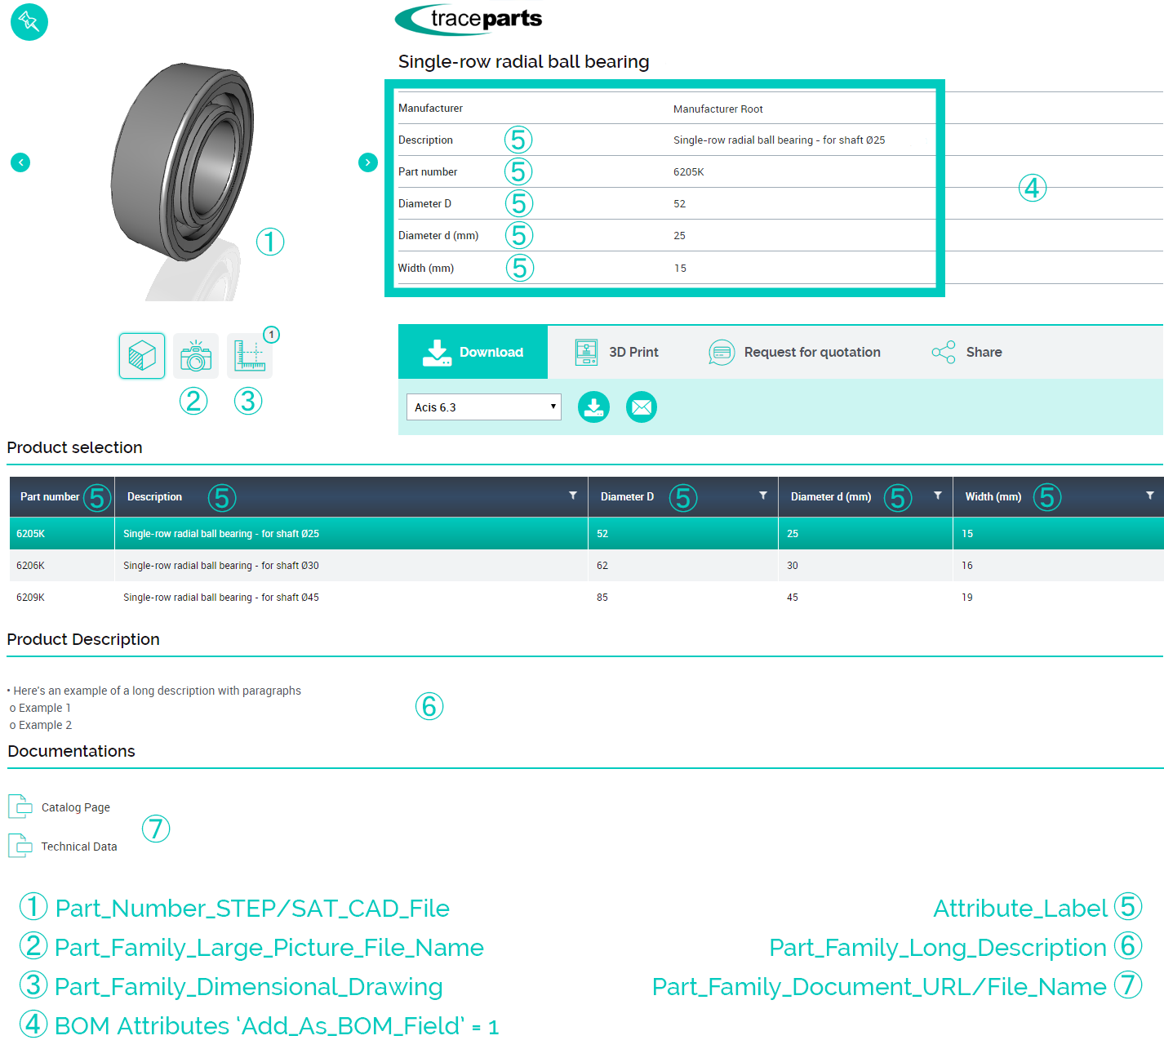Image resolution: width=1164 pixels, height=1049 pixels.
Task: Send CAD file by email icon
Action: [642, 407]
